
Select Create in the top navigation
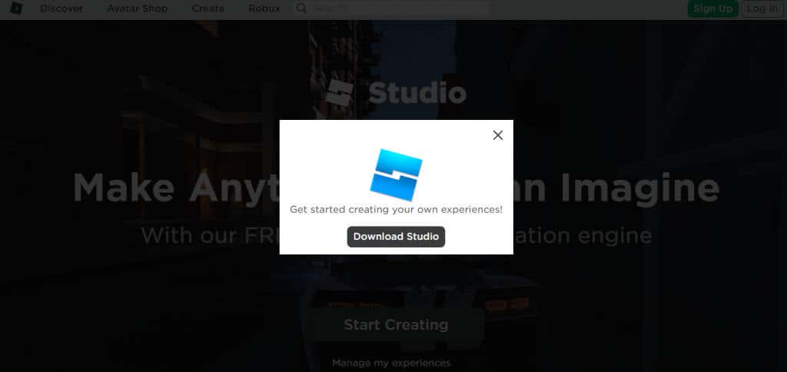208,8
